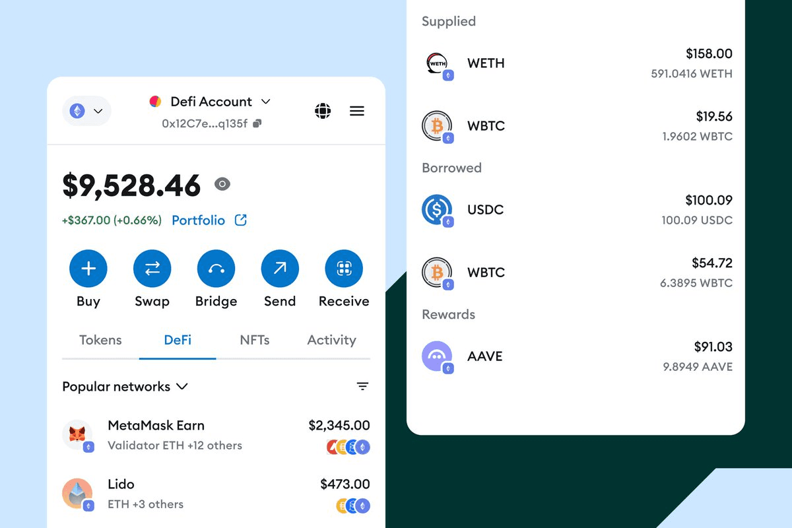Click the MetaMask Earn fox icon
Image resolution: width=792 pixels, height=528 pixels.
point(78,435)
